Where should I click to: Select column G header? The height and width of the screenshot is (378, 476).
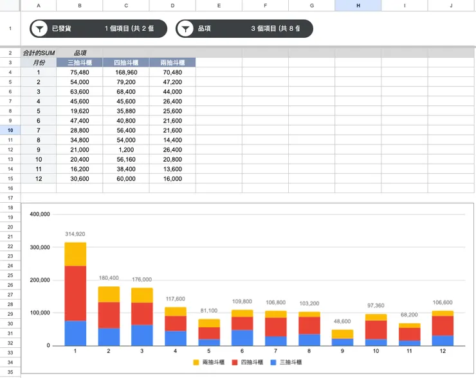[312, 5]
